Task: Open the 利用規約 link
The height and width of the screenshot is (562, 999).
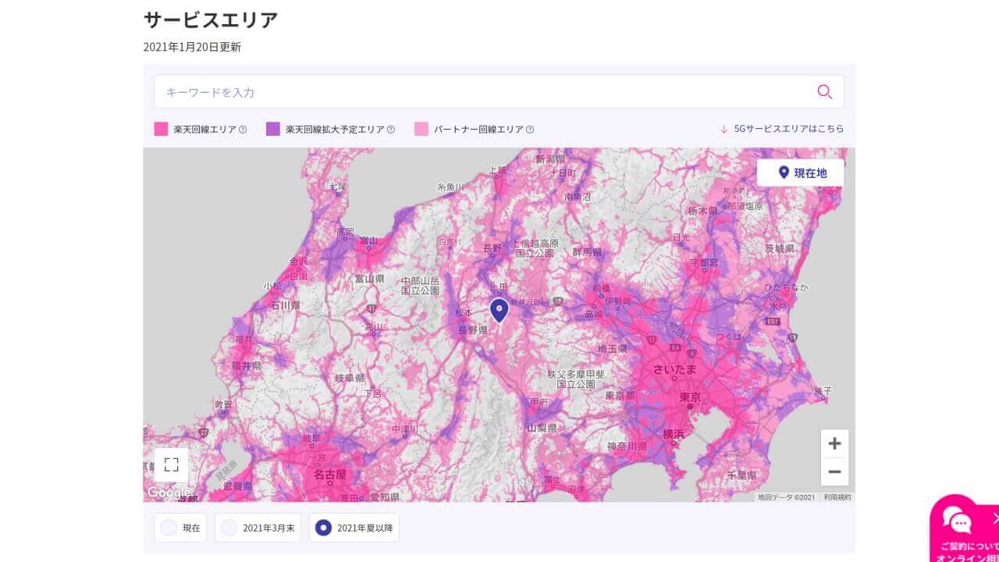Action: coord(837,496)
